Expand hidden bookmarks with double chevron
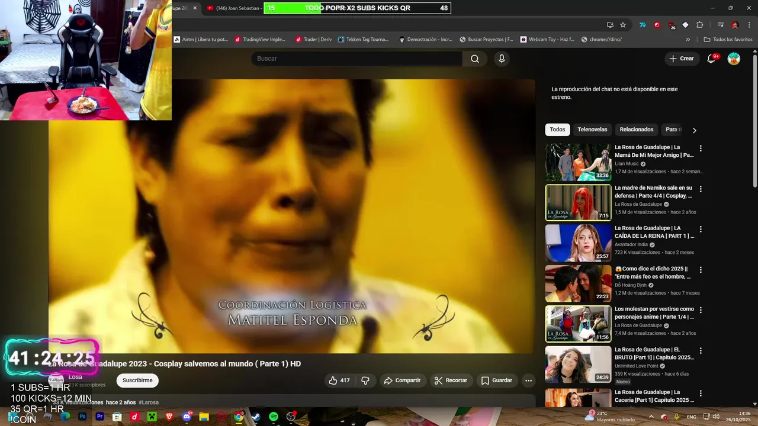The width and height of the screenshot is (758, 426). pos(688,40)
